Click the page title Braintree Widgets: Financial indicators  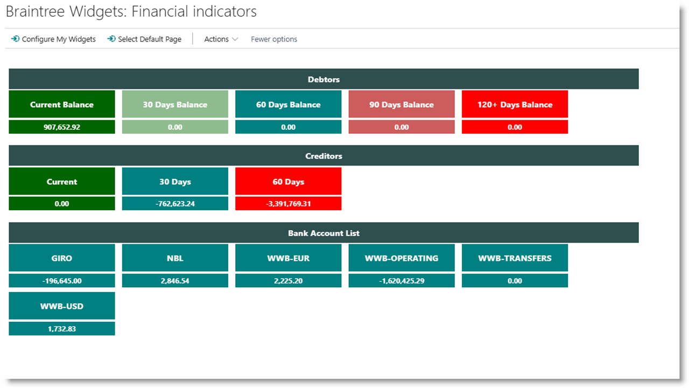[x=131, y=11]
